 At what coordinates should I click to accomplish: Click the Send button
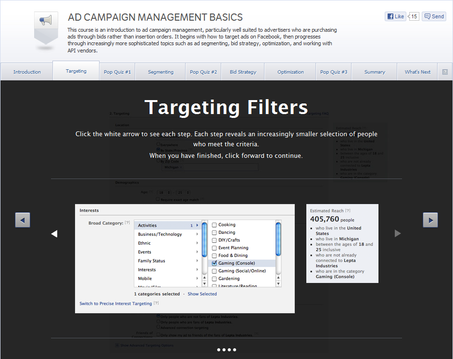[x=434, y=16]
